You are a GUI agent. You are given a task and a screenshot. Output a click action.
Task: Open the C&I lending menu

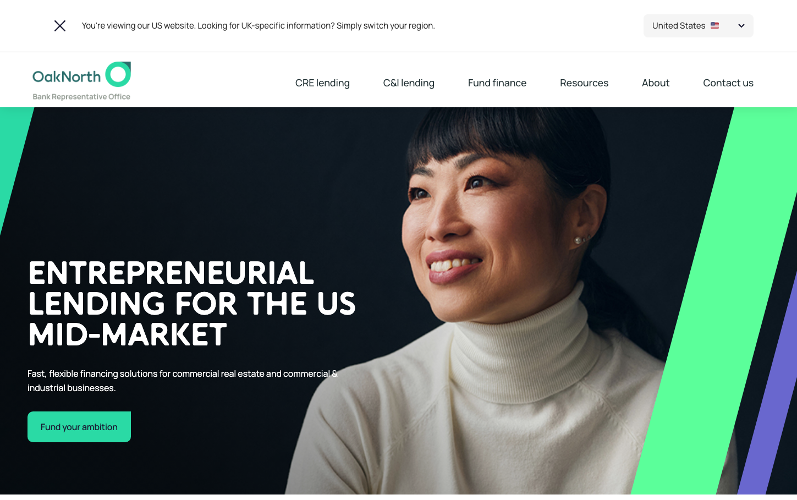(x=409, y=83)
